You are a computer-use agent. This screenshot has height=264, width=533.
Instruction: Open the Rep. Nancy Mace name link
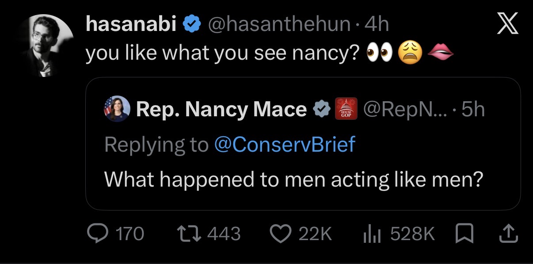point(221,110)
